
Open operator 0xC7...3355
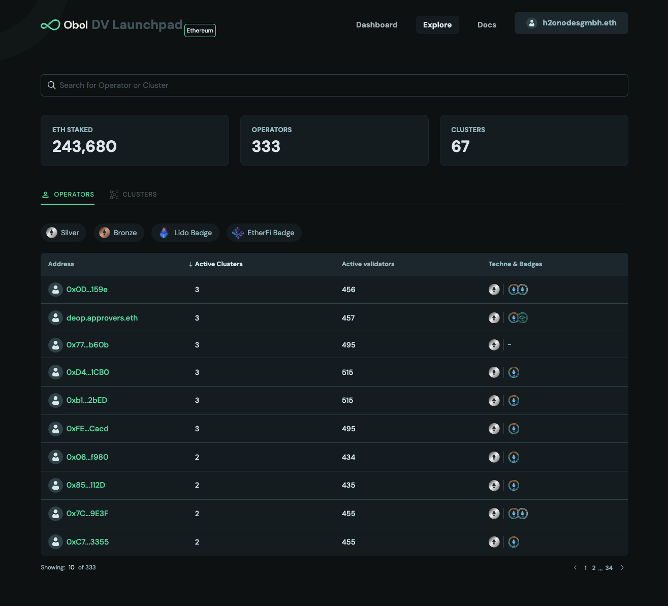[x=88, y=542]
